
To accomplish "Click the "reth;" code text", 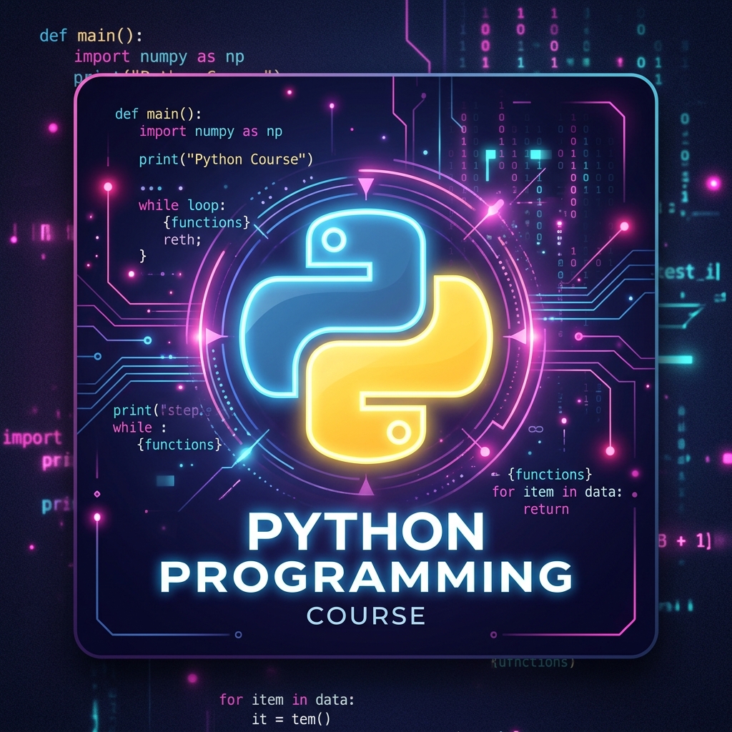I will (x=182, y=239).
